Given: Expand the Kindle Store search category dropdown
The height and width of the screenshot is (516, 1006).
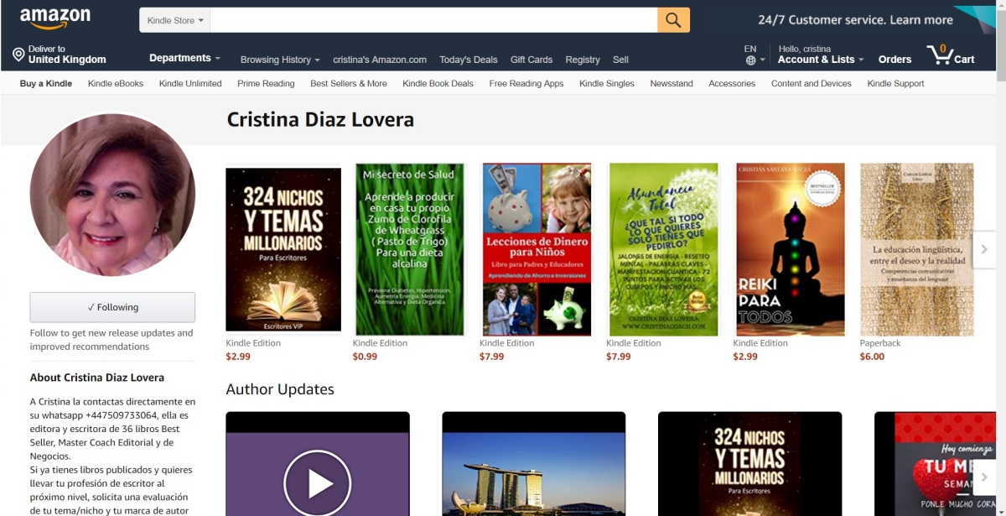Looking at the screenshot, I should [x=174, y=20].
